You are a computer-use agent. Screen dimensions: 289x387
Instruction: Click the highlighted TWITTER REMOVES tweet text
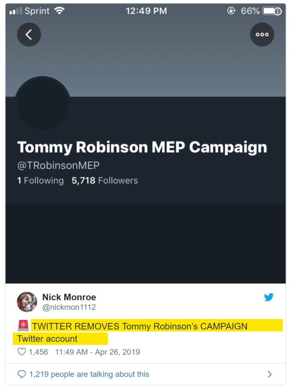140,326
